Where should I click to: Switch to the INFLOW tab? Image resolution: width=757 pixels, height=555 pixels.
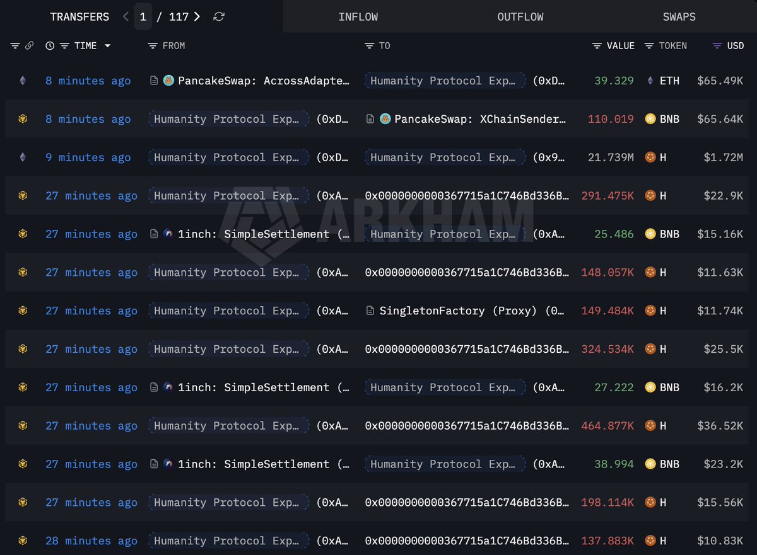(x=360, y=17)
